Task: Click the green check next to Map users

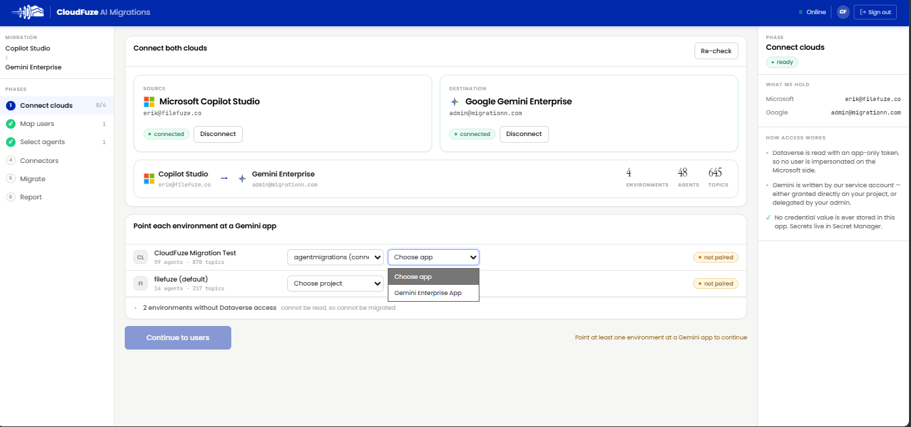Action: [10, 124]
